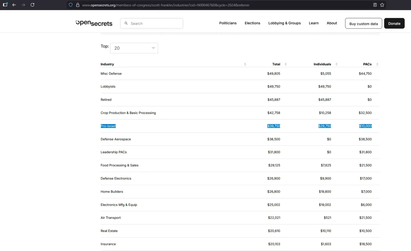The width and height of the screenshot is (411, 251).
Task: Open the Politicians menu
Action: click(x=228, y=23)
